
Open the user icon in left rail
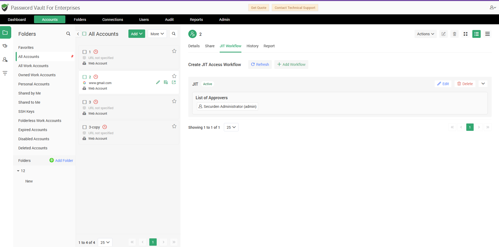[5, 60]
